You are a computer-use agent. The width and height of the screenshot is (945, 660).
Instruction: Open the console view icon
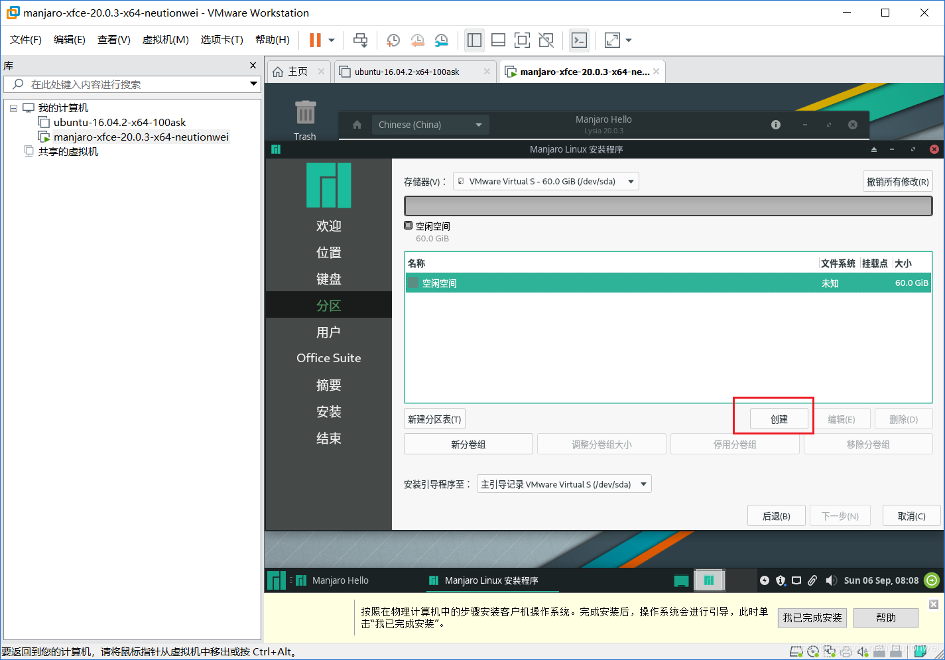click(x=579, y=40)
